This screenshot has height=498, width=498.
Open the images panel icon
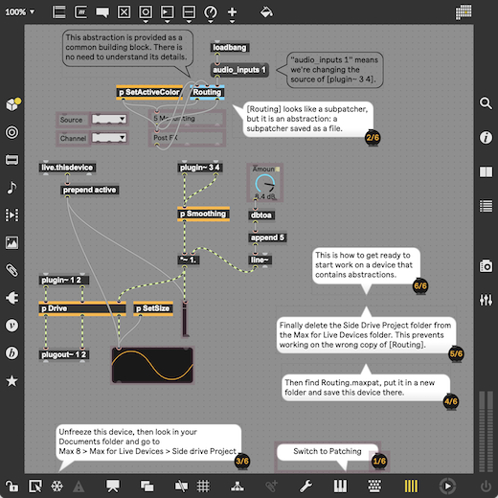pos(11,242)
